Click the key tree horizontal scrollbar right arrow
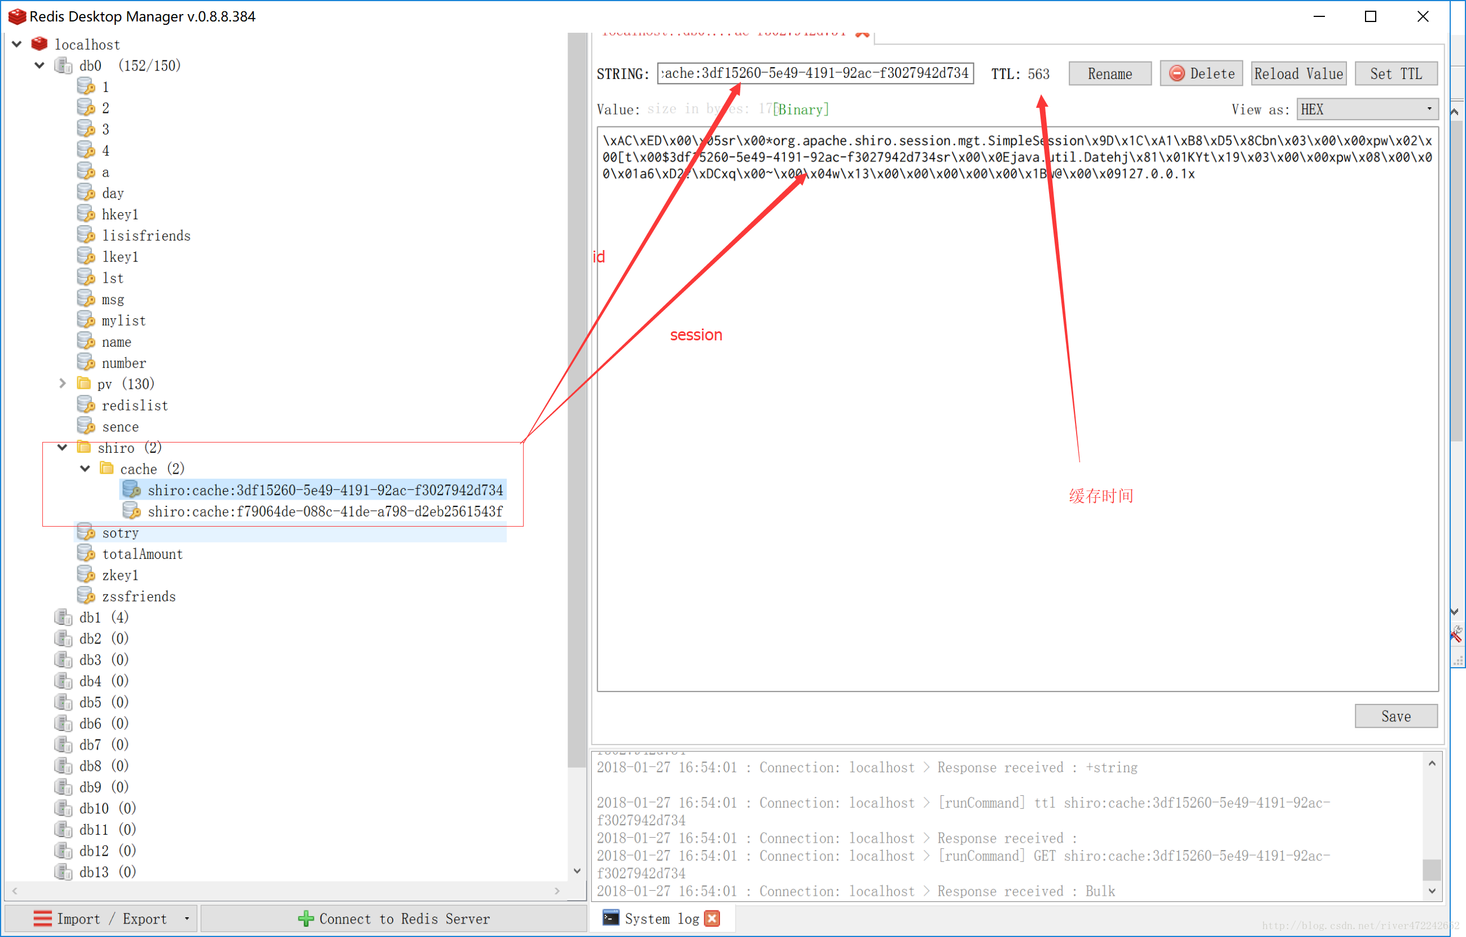The height and width of the screenshot is (937, 1466). [x=556, y=891]
